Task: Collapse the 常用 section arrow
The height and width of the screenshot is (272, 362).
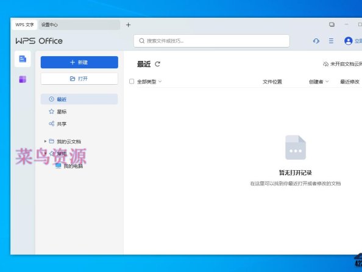Action: (45, 154)
